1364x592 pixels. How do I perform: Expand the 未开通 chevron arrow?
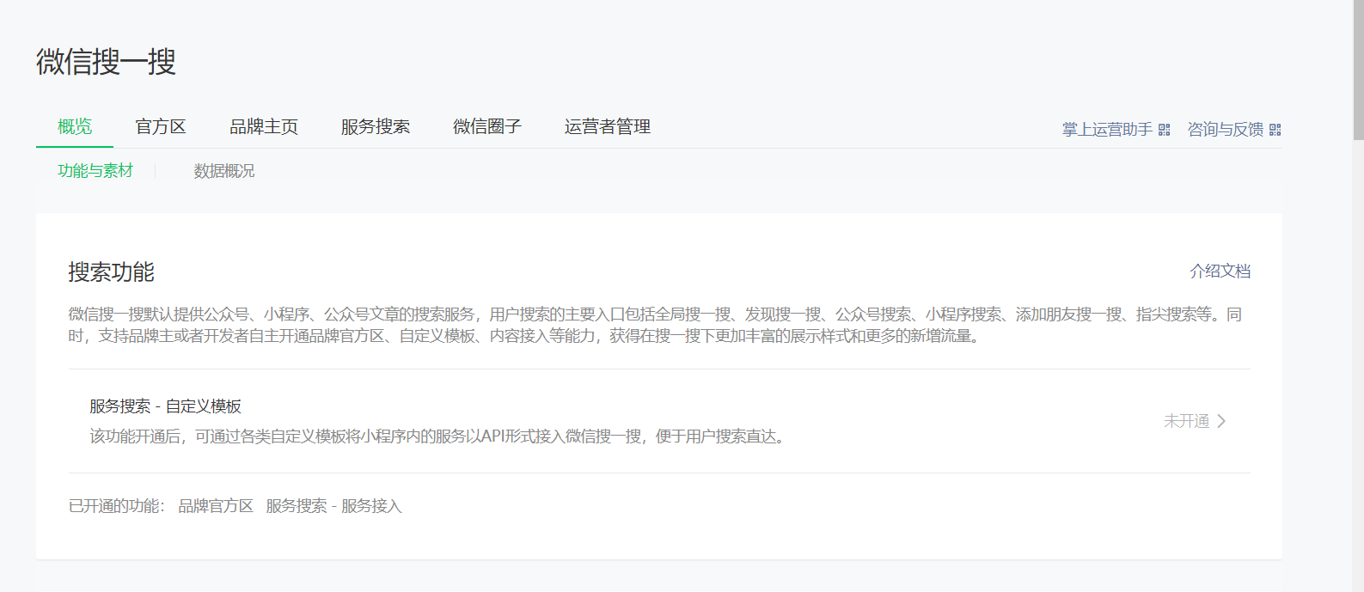[x=1221, y=421]
